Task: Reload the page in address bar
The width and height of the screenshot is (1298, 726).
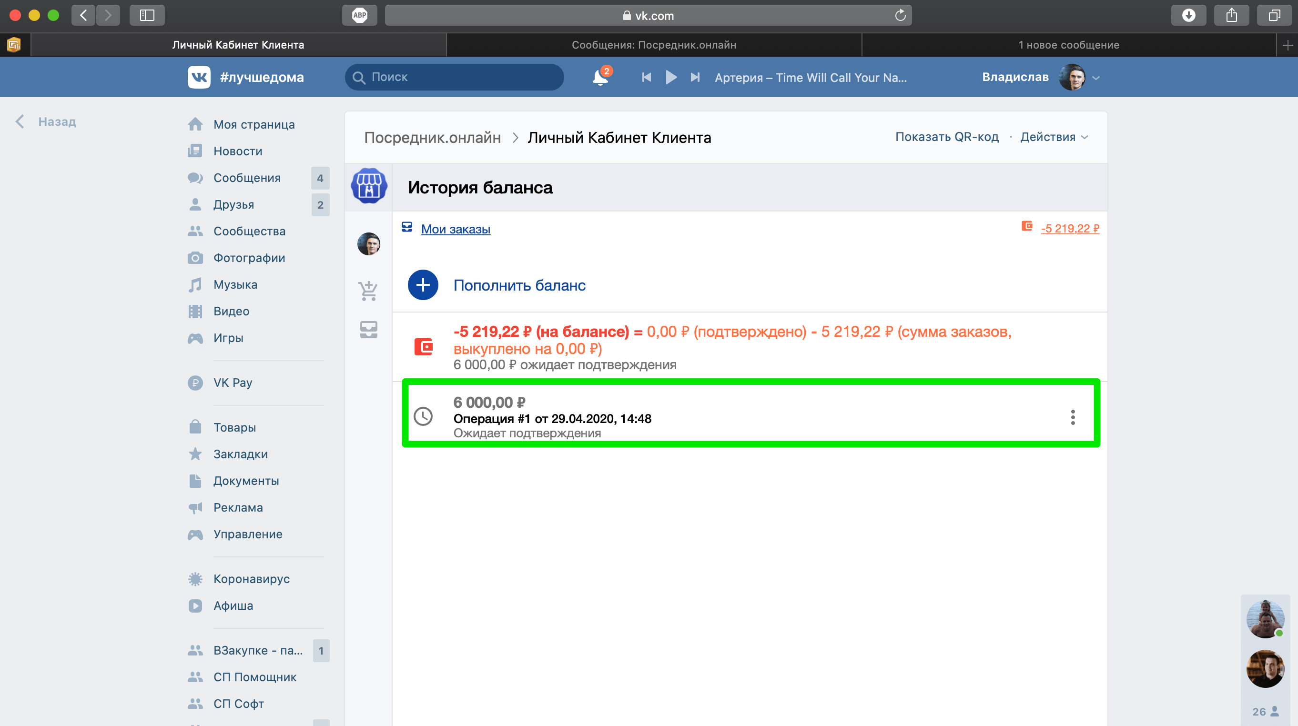Action: (900, 16)
